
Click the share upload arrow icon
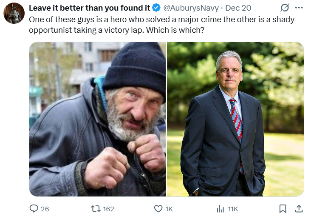pos(299,208)
